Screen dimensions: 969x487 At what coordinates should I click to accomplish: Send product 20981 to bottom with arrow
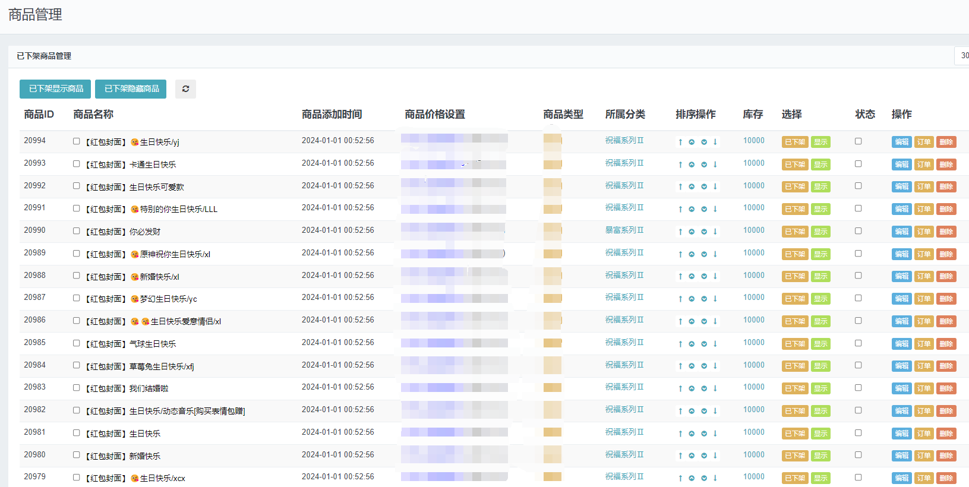point(715,434)
